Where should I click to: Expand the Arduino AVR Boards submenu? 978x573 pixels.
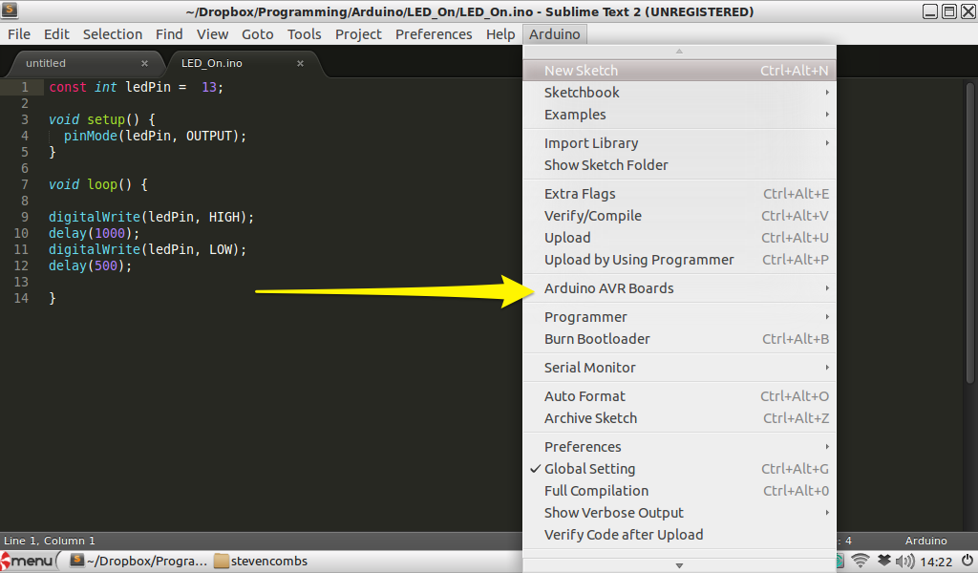pyautogui.click(x=679, y=288)
